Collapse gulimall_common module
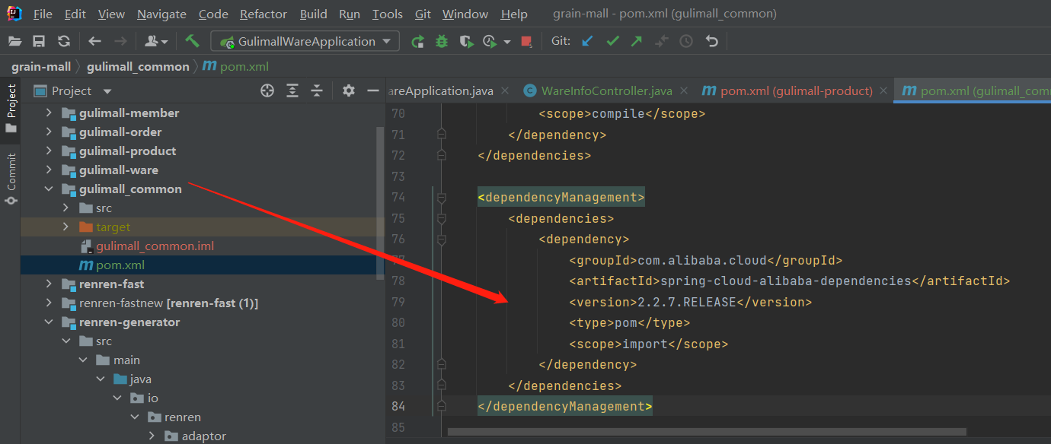 point(49,189)
